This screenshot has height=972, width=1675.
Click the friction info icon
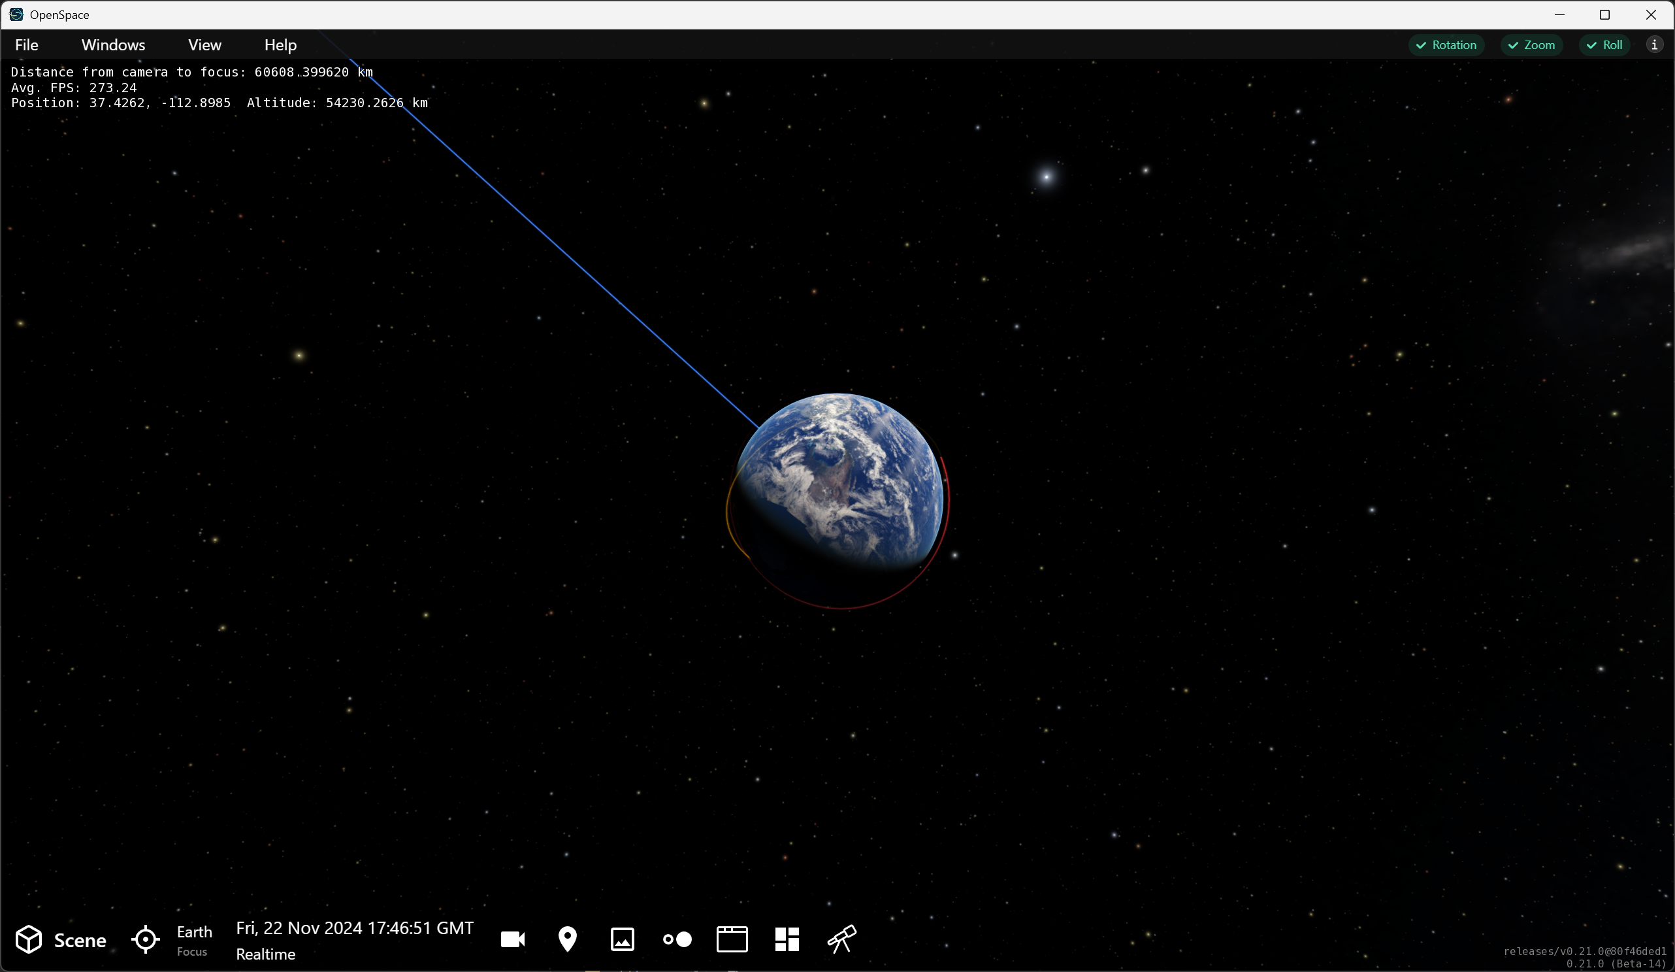[1654, 45]
